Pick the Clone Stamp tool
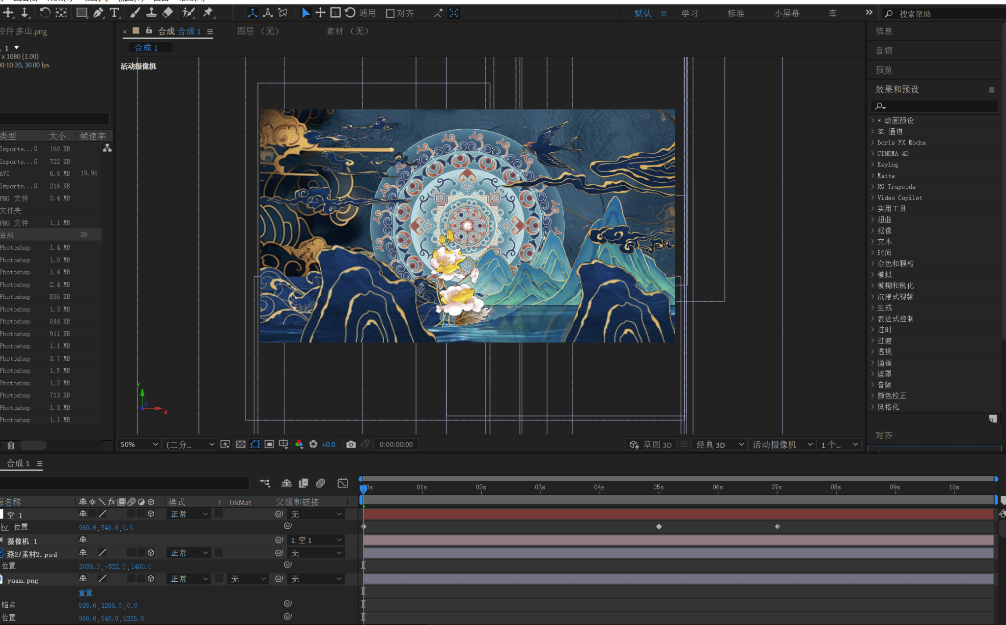The height and width of the screenshot is (625, 1006). (x=151, y=13)
